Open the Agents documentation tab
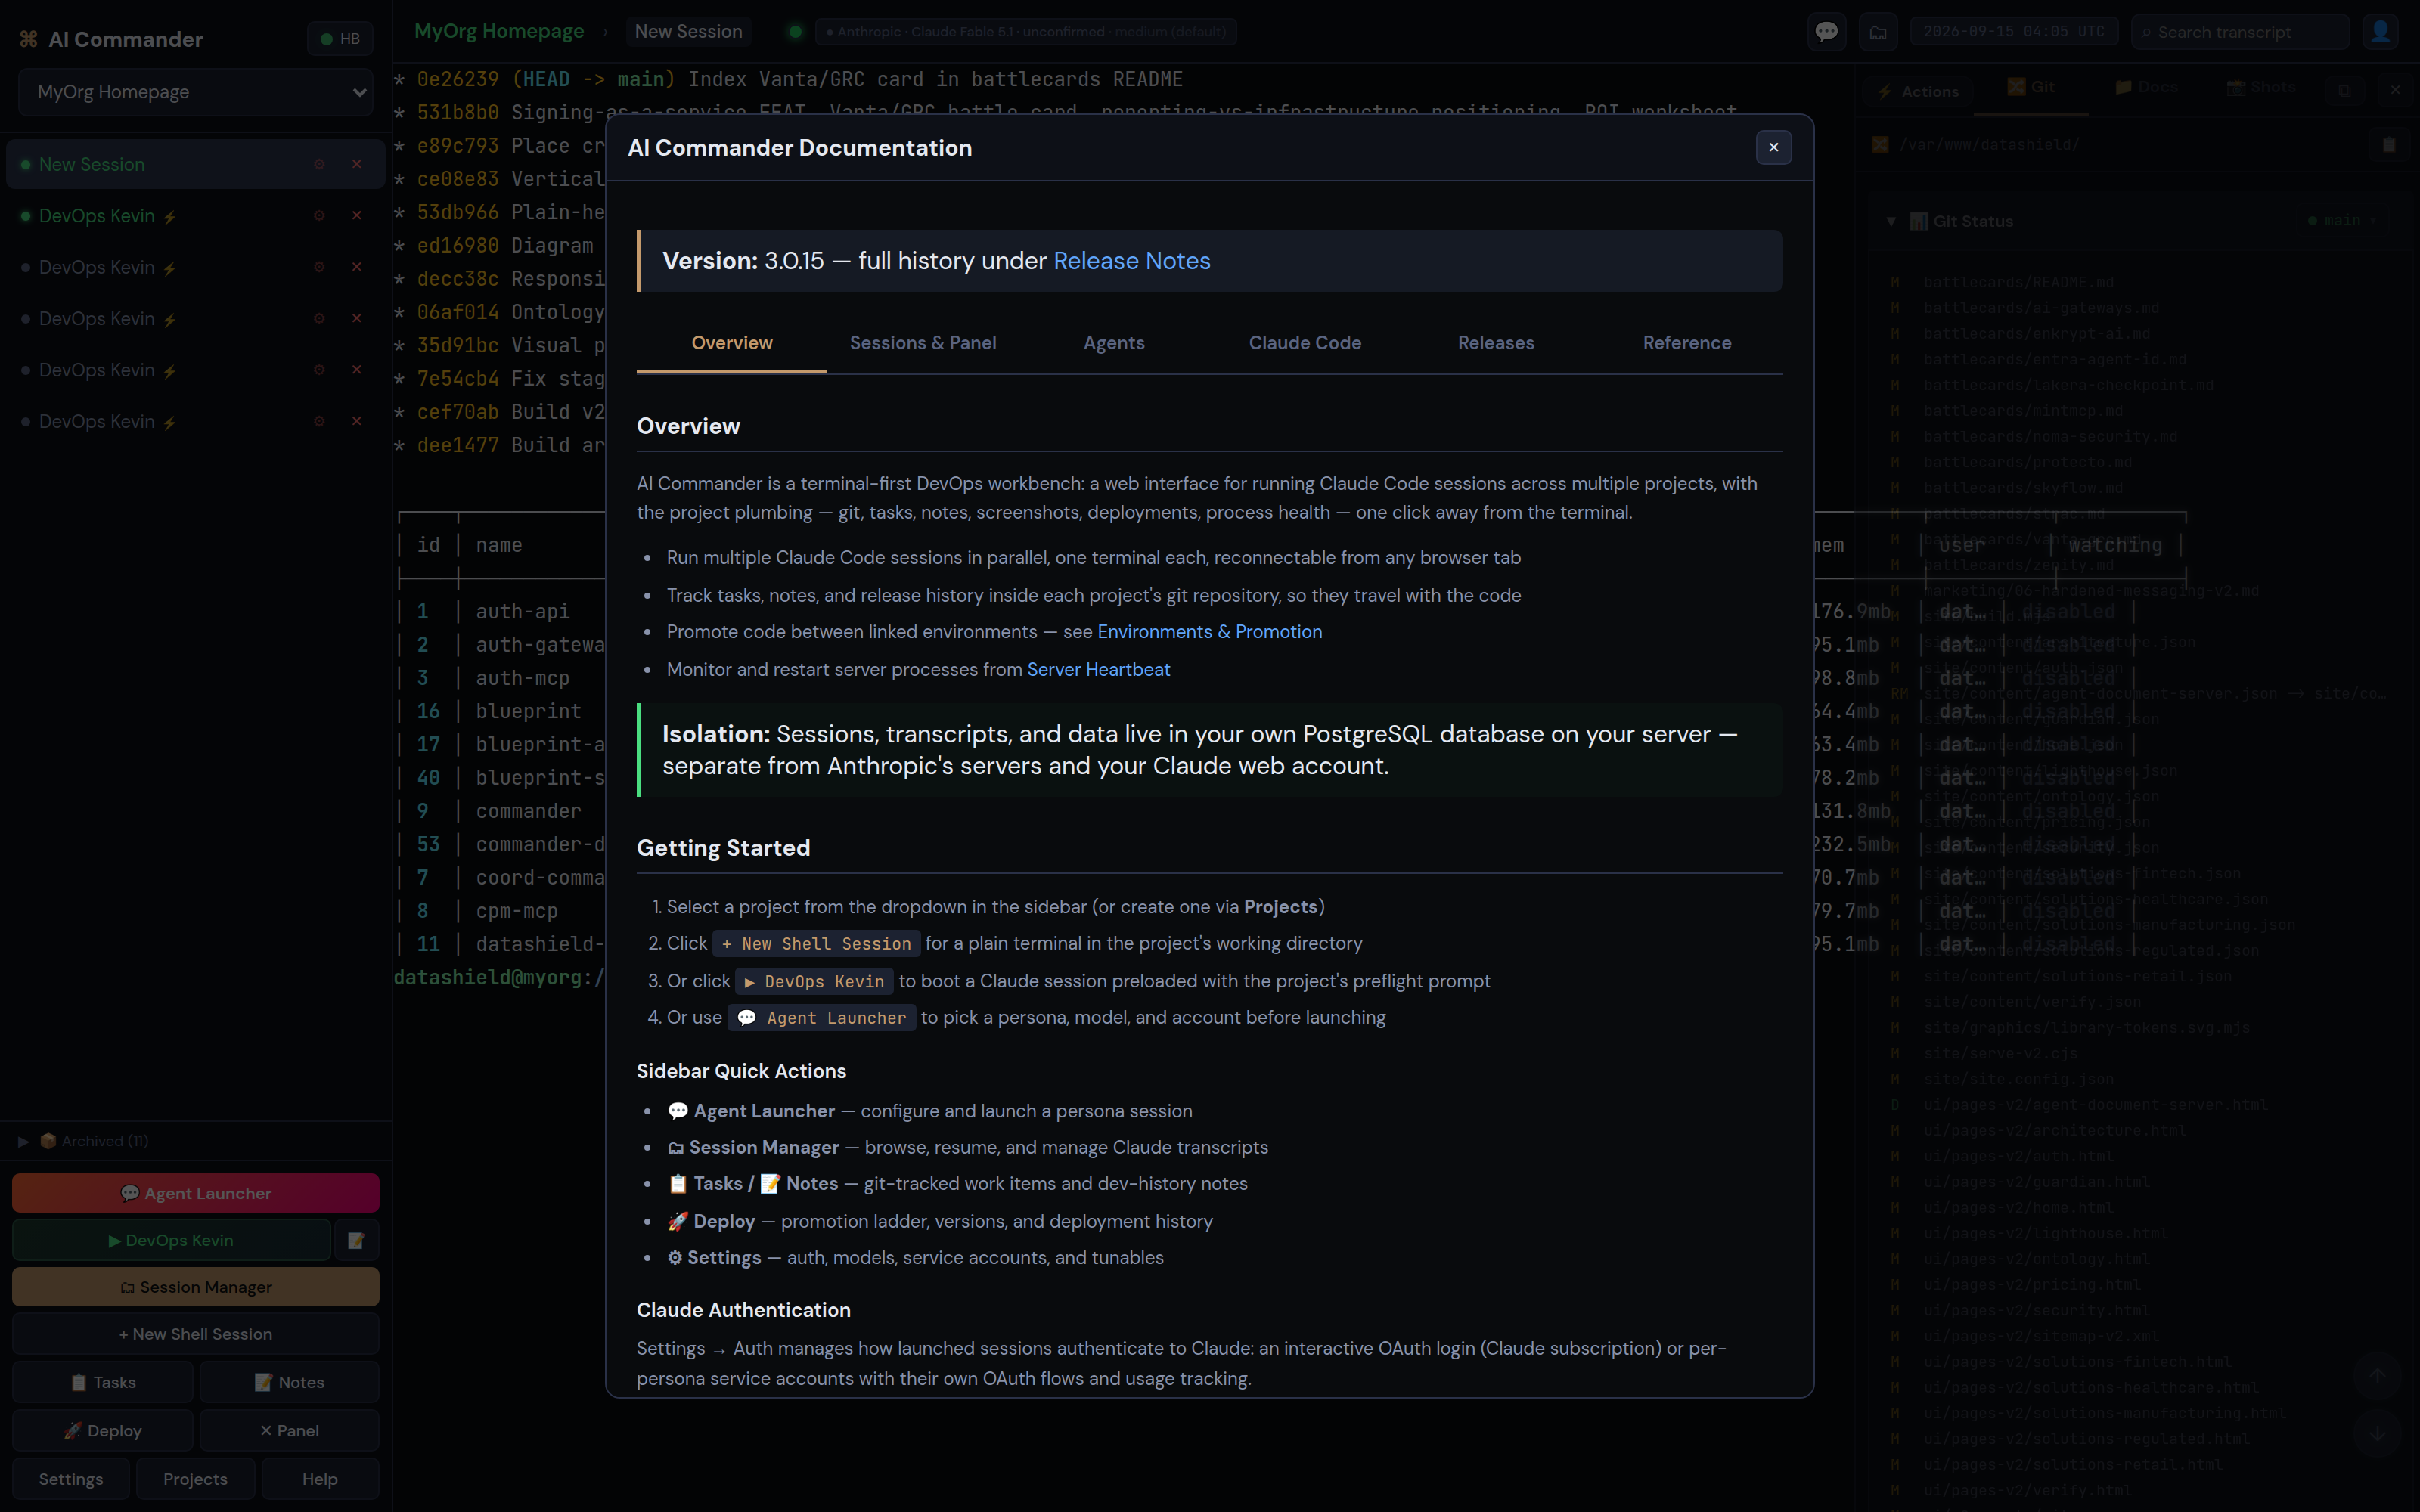This screenshot has width=2420, height=1512. click(1114, 343)
